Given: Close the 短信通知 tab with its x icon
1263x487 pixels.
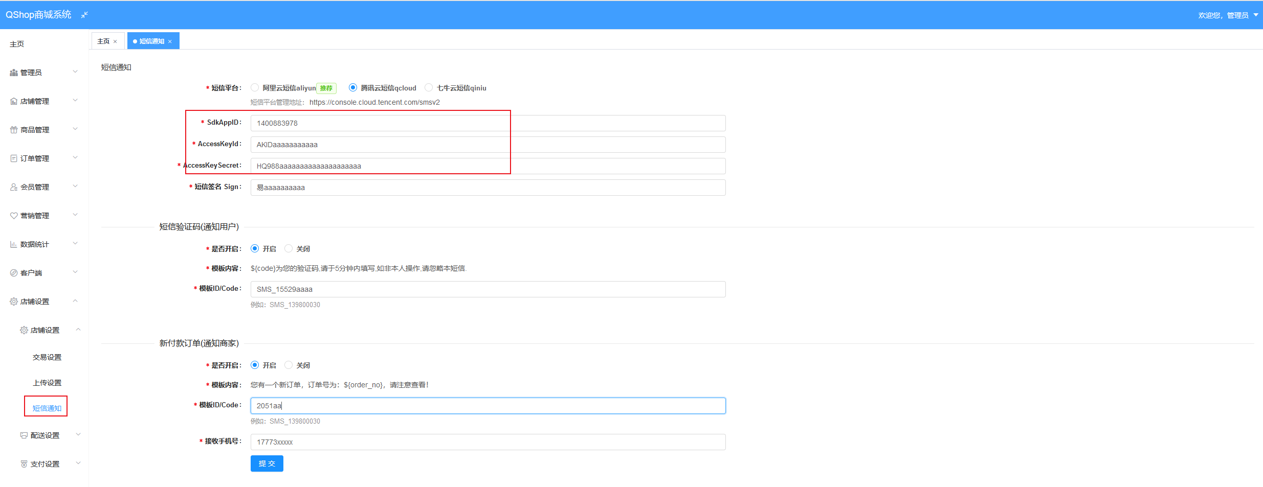Looking at the screenshot, I should 170,41.
